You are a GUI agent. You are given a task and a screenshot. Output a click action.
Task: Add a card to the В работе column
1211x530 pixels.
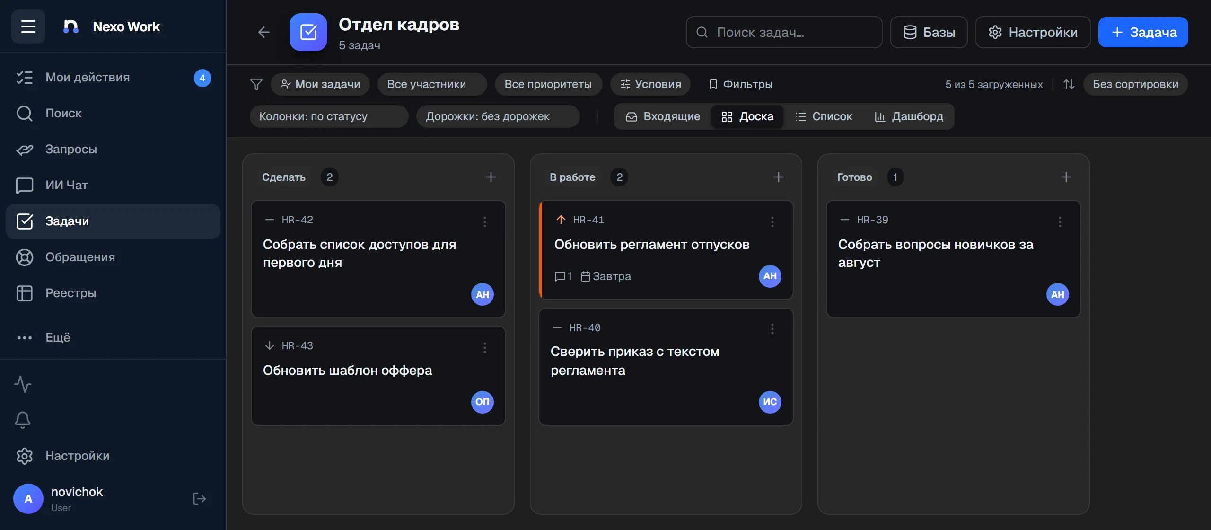pos(779,177)
